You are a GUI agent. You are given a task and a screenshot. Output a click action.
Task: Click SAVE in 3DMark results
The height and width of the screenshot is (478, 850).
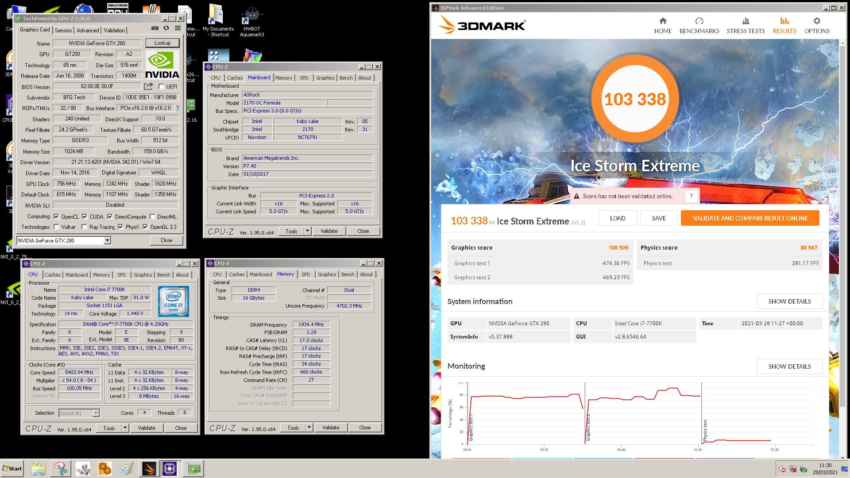659,218
